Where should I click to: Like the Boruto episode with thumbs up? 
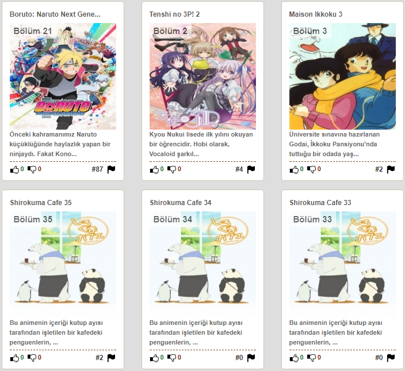pos(14,169)
